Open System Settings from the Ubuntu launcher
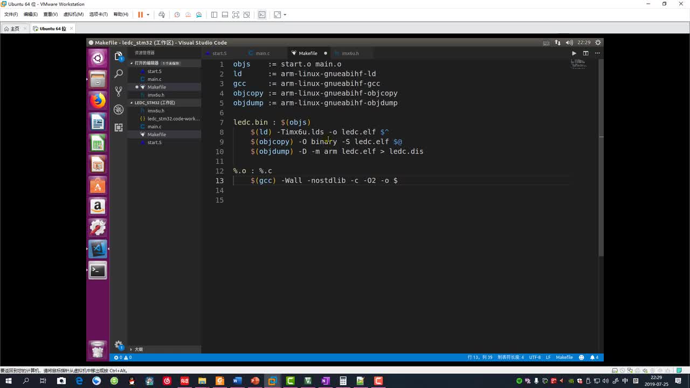This screenshot has width=690, height=388. point(98,227)
